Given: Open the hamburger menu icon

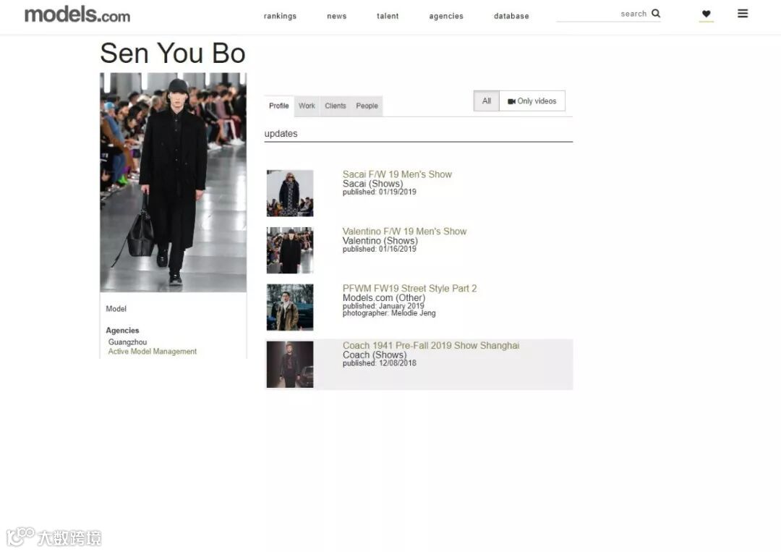Looking at the screenshot, I should 743,14.
